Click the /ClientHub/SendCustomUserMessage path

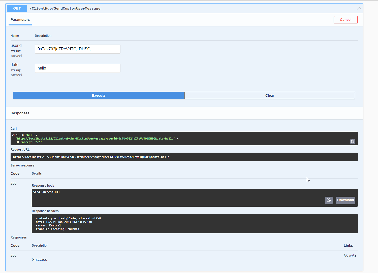(x=65, y=8)
